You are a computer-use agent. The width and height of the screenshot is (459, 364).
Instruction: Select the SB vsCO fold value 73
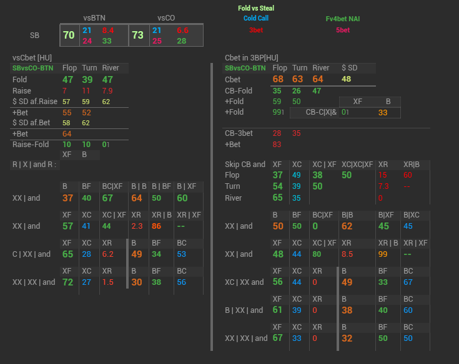[x=138, y=36]
